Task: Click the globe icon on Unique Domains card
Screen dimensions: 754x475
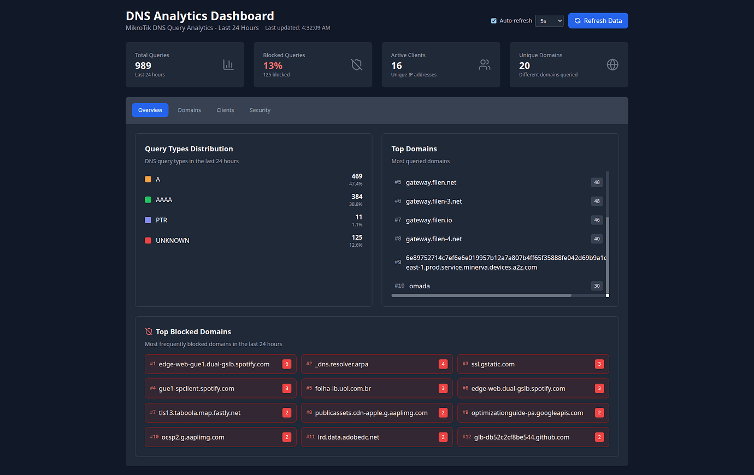Action: (x=612, y=64)
